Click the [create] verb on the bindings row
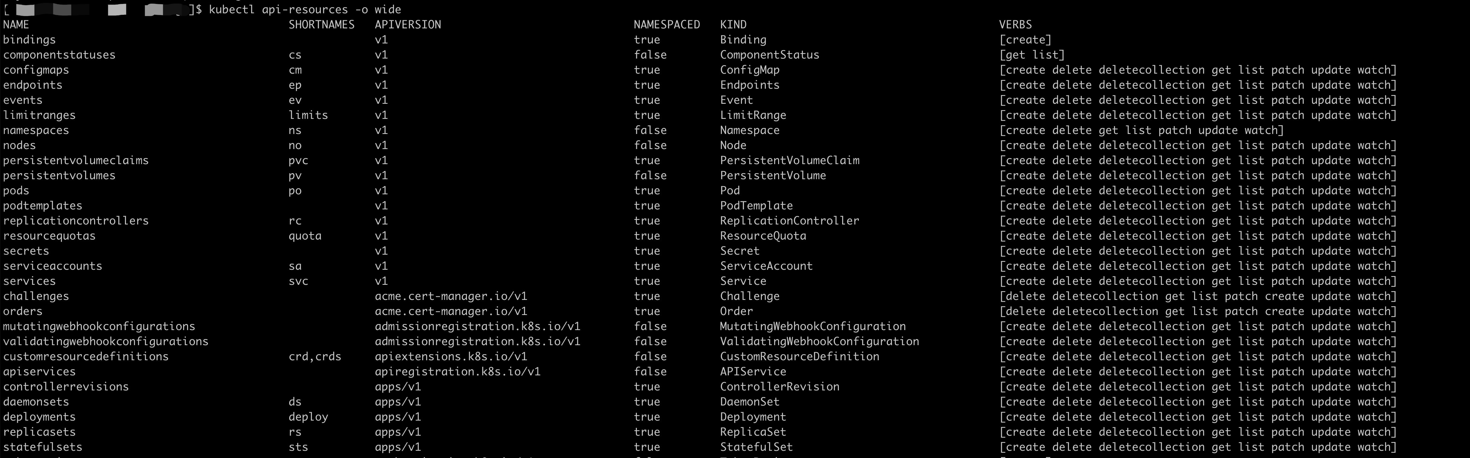Viewport: 1470px width, 458px height. click(x=1025, y=40)
